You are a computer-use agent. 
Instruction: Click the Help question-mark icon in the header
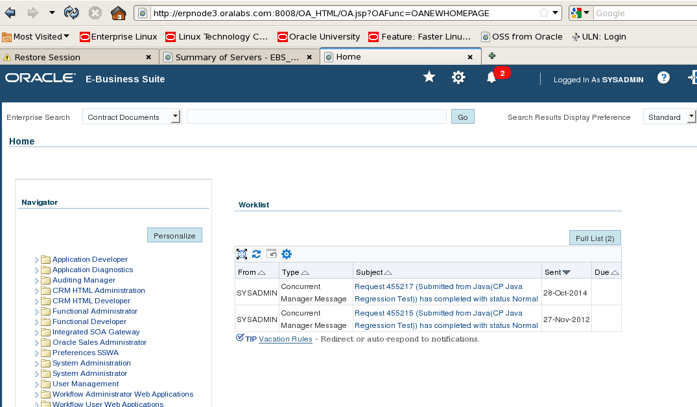[x=663, y=78]
